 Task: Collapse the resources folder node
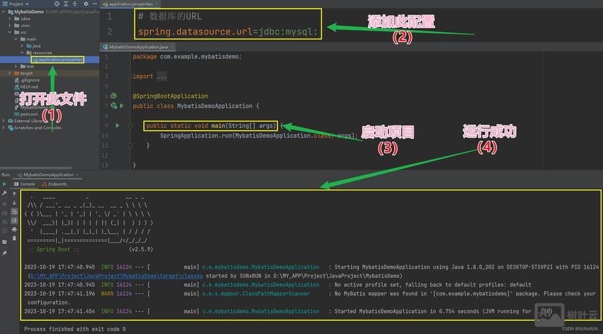coord(21,52)
